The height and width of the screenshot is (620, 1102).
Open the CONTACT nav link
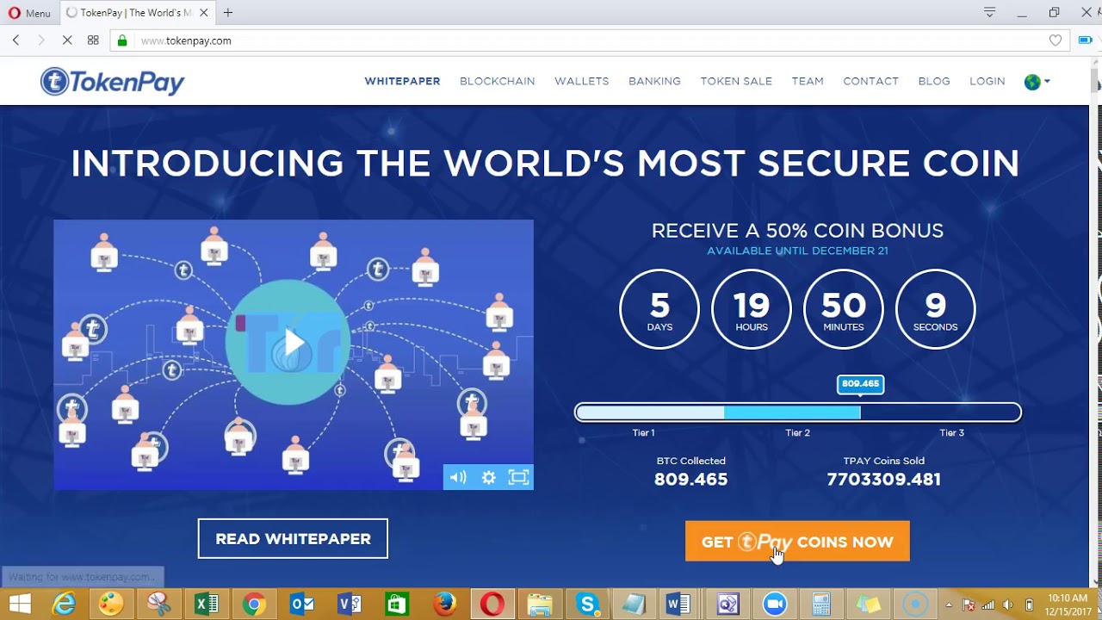[x=870, y=81]
